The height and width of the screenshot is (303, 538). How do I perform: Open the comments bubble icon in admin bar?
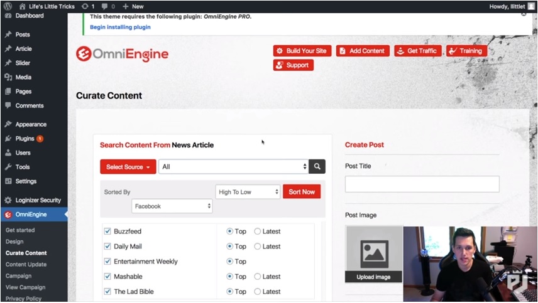click(x=105, y=6)
